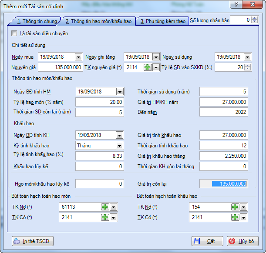Save with the Cất button
This screenshot has height=253, width=266.
point(207,241)
